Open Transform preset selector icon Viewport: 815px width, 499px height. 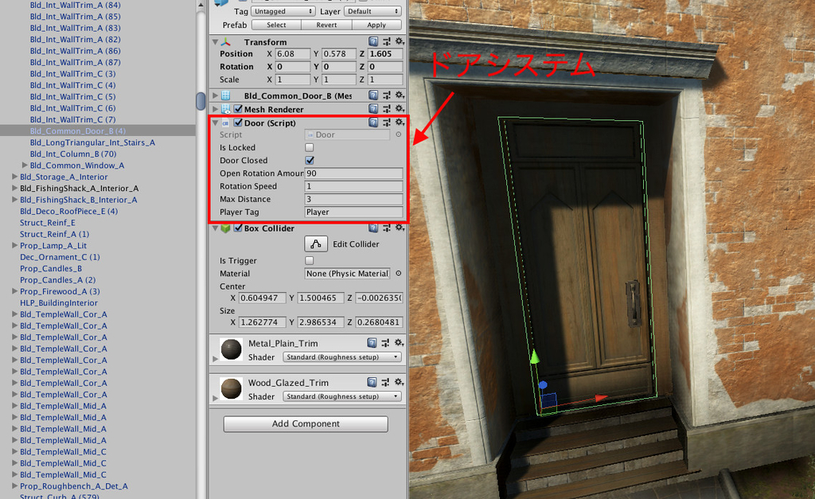387,41
